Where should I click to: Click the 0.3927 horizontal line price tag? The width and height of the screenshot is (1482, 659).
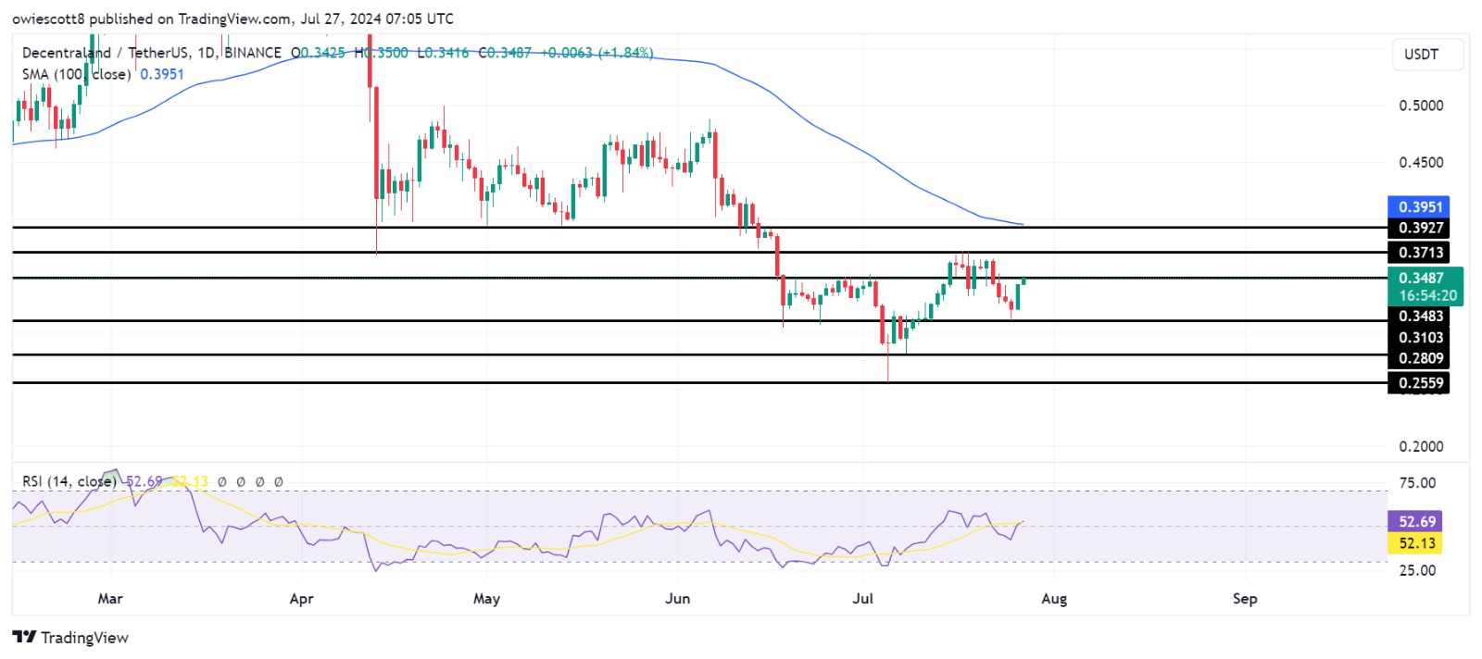[x=1418, y=228]
